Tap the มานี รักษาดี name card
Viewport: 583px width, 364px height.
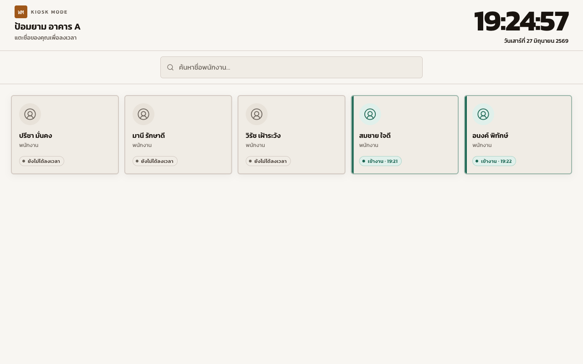[x=178, y=135]
